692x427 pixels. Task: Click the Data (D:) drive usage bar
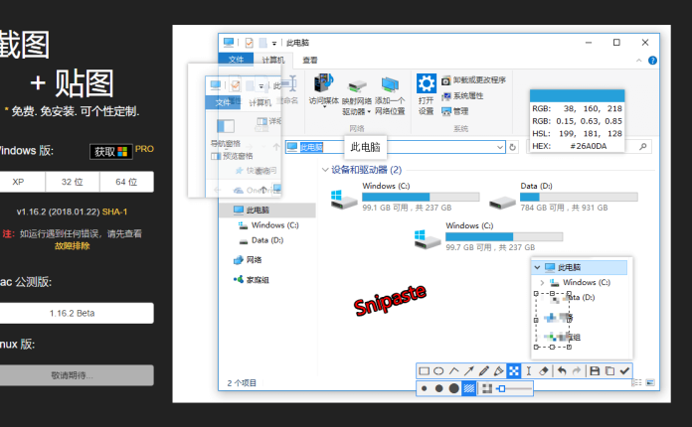(x=579, y=197)
